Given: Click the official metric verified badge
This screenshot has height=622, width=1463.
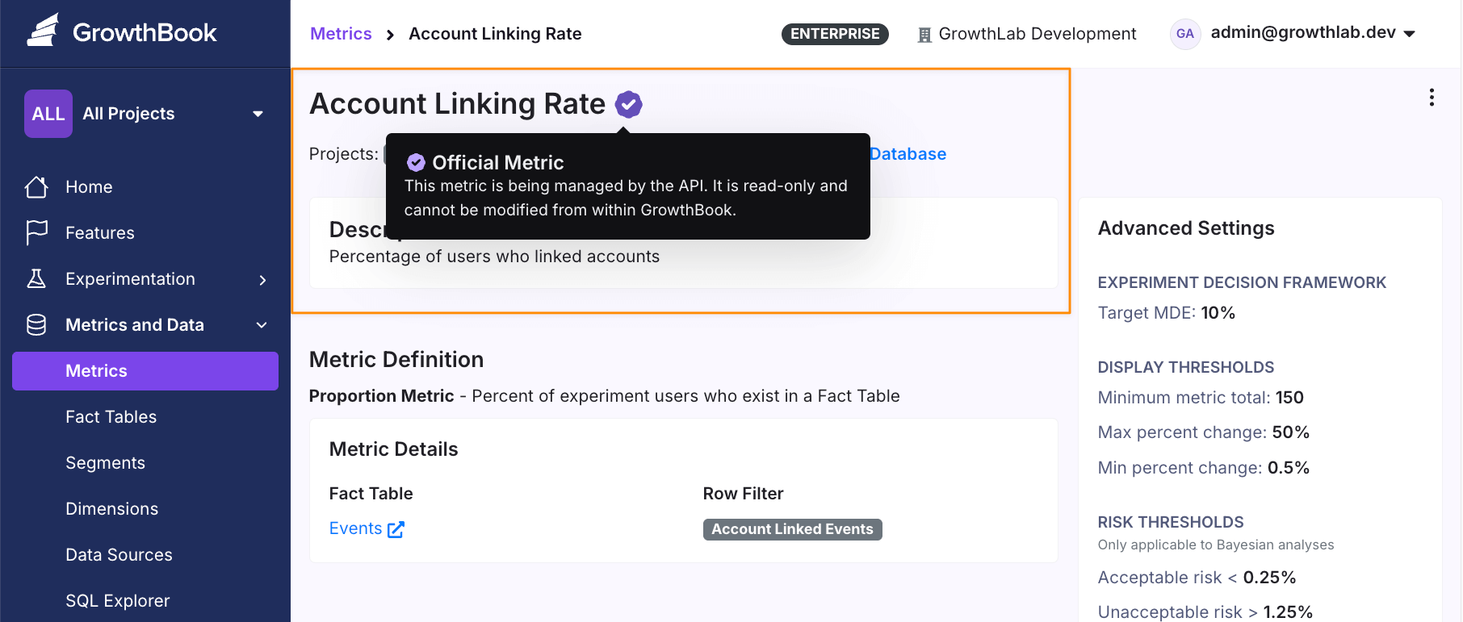Looking at the screenshot, I should point(628,104).
